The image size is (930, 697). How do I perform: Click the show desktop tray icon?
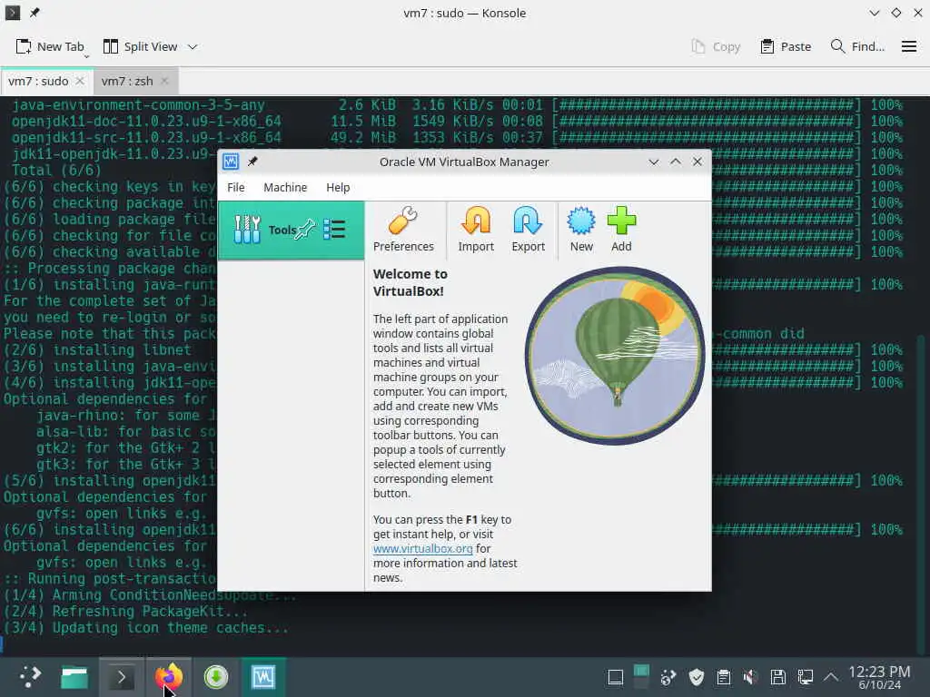(616, 677)
